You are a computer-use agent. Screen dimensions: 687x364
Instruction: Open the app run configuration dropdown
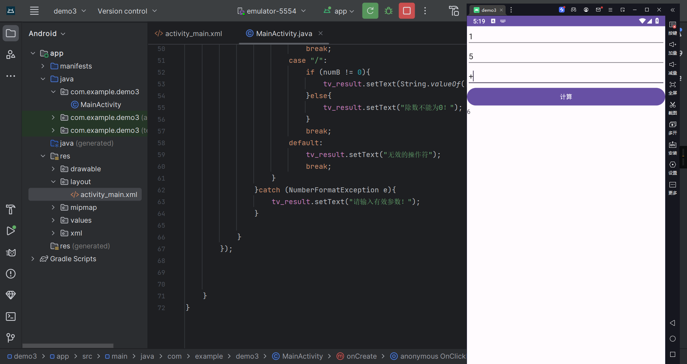click(339, 11)
